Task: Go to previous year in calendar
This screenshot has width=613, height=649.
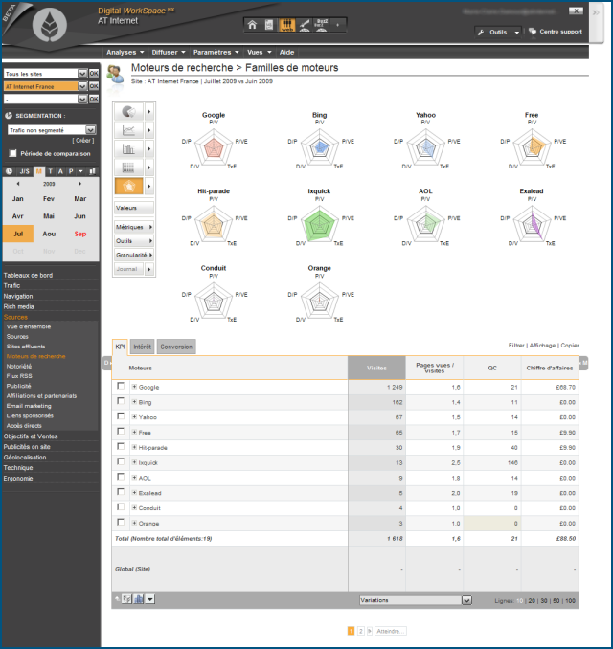Action: [18, 184]
